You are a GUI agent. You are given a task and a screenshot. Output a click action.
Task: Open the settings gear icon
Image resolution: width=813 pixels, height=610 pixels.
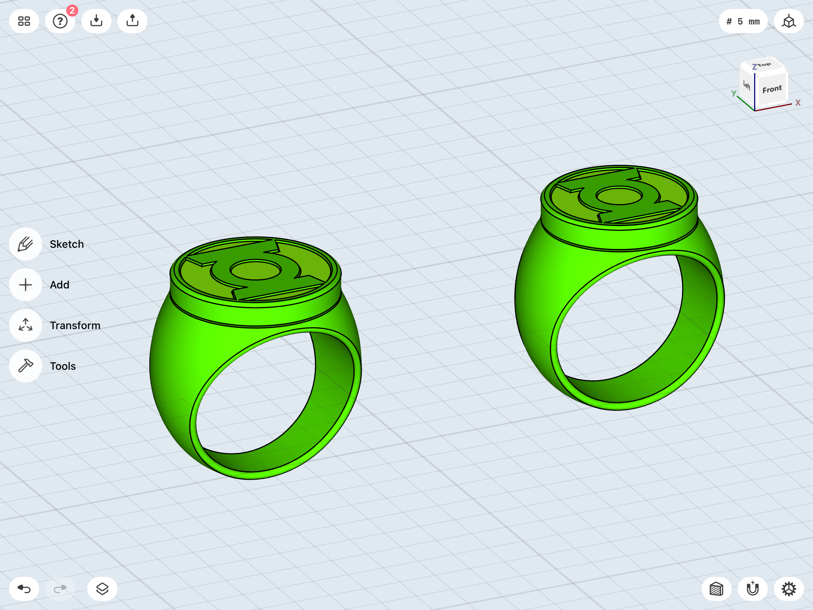click(x=789, y=589)
